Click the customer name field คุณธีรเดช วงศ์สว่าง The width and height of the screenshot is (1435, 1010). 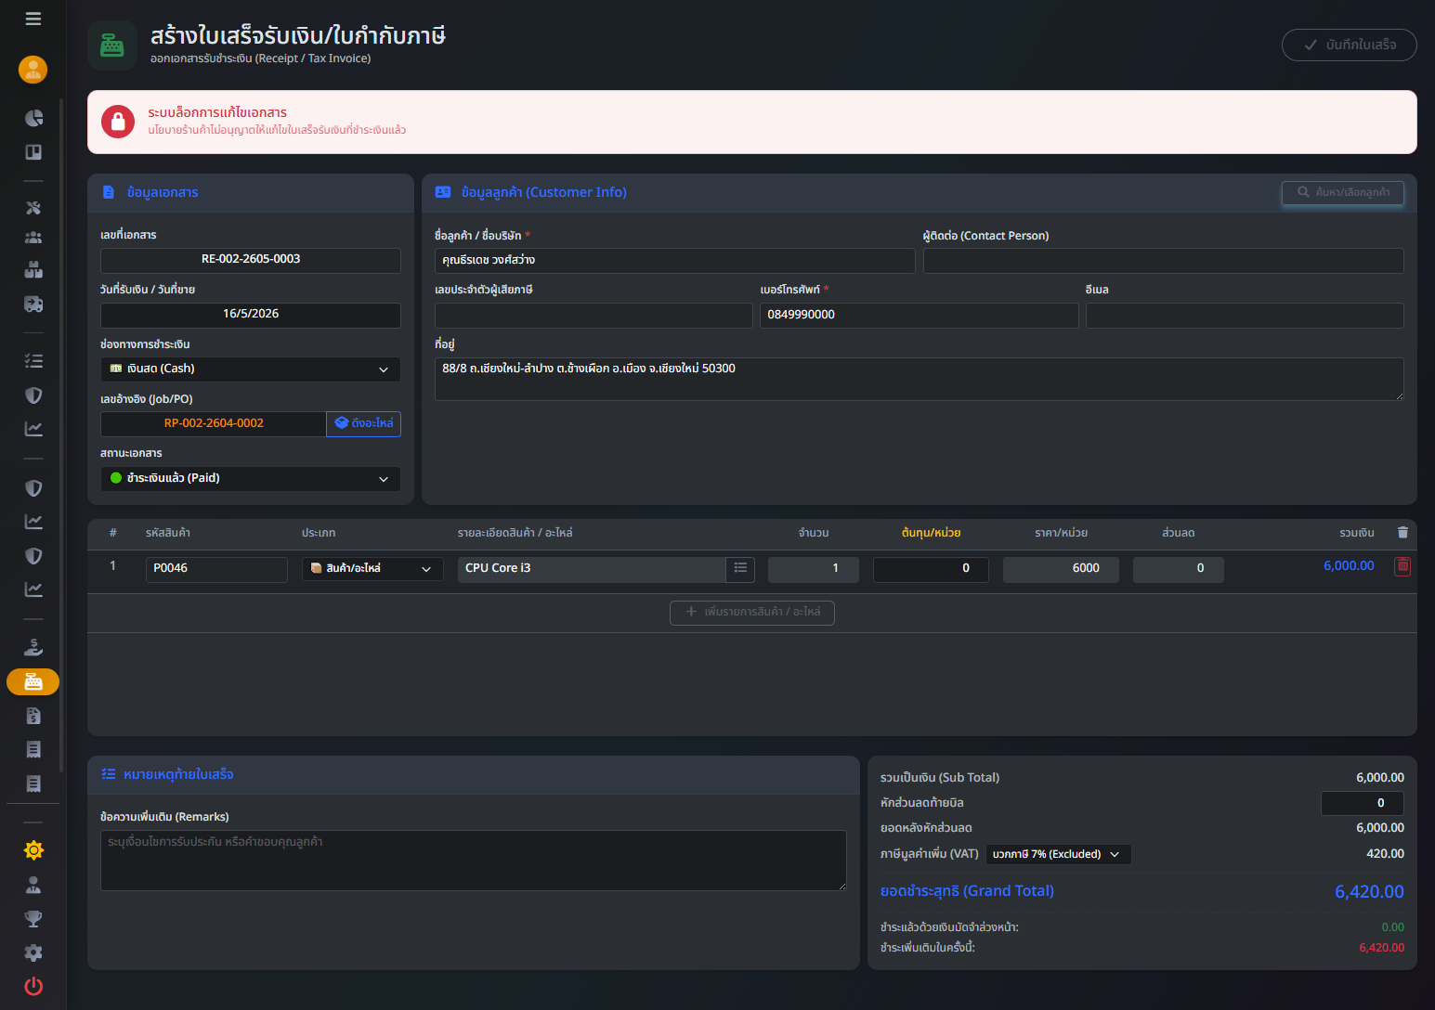coord(675,261)
